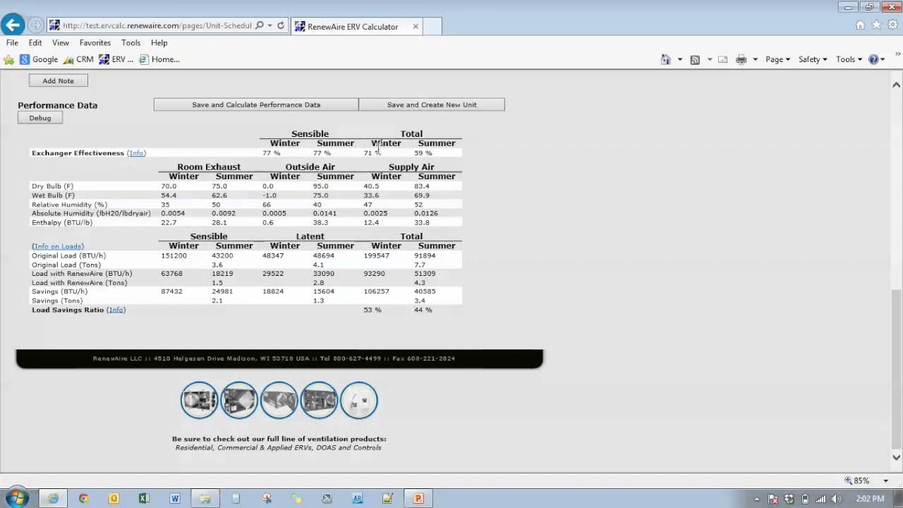The width and height of the screenshot is (903, 508).
Task: Click the first ERV product thumbnail
Action: (x=199, y=400)
